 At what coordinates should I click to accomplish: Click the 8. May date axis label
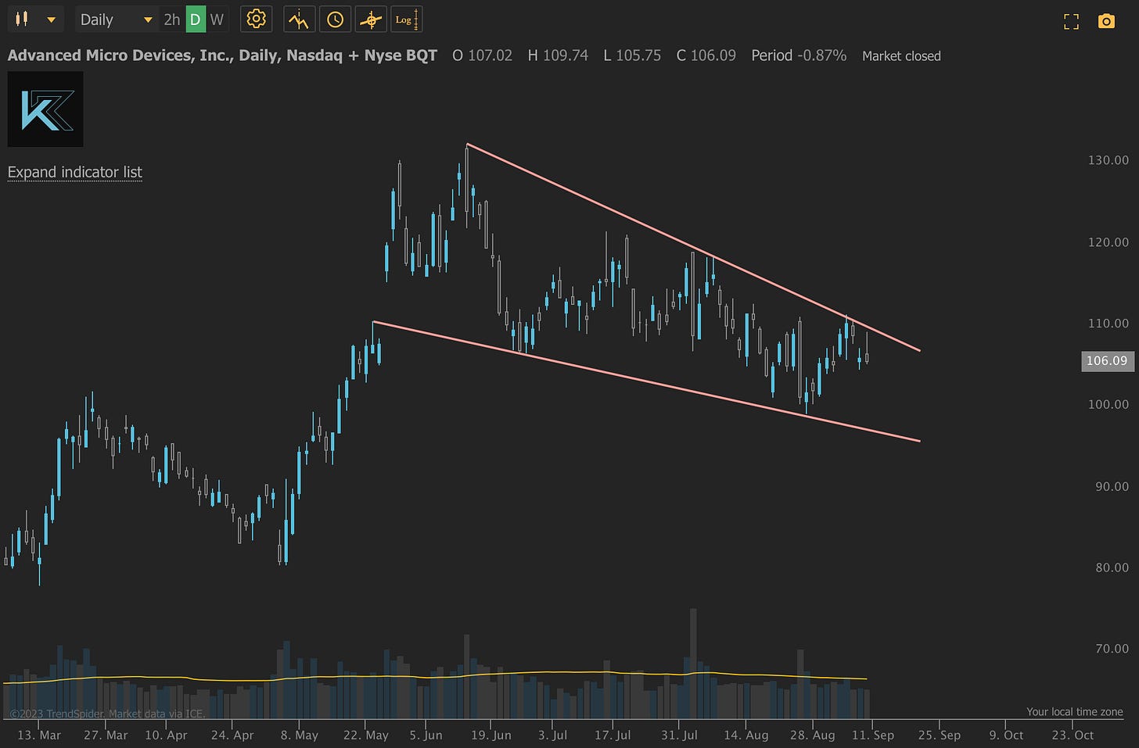[300, 735]
